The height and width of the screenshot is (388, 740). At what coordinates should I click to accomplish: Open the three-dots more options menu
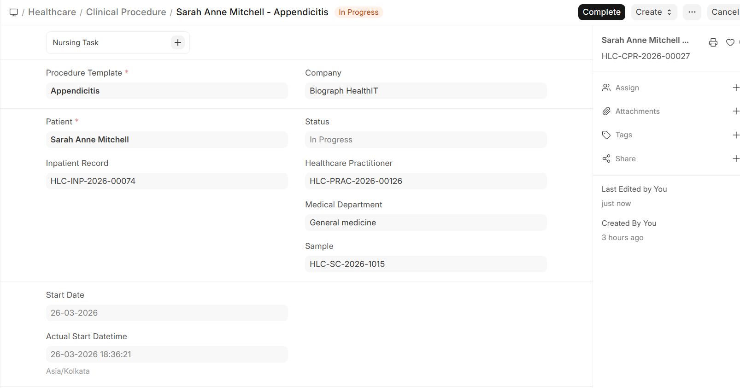(692, 12)
